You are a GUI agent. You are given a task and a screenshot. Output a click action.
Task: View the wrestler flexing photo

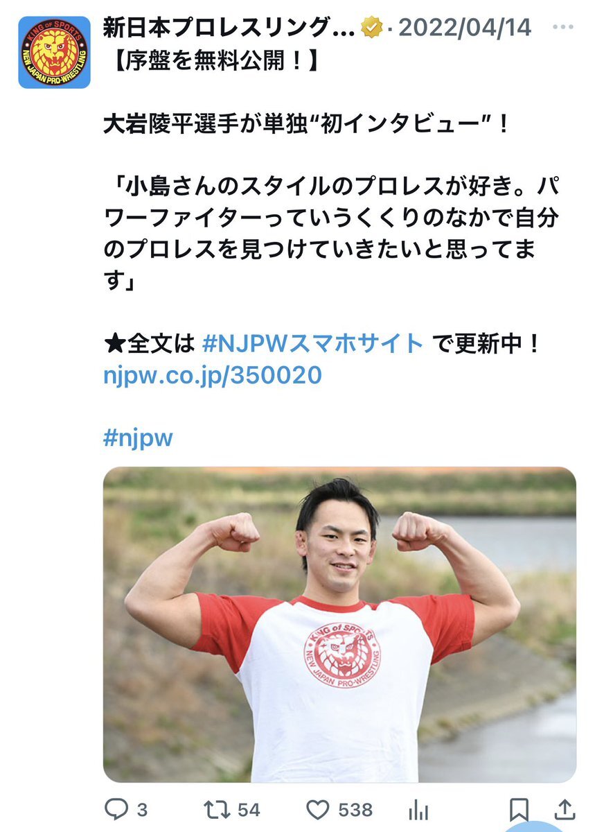(x=339, y=625)
